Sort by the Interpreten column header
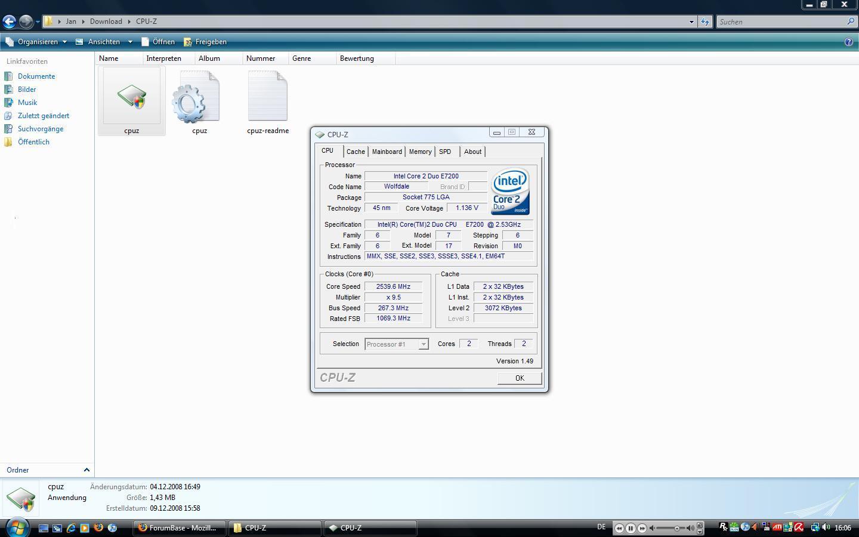Screen dimensions: 859x537 pos(169,58)
